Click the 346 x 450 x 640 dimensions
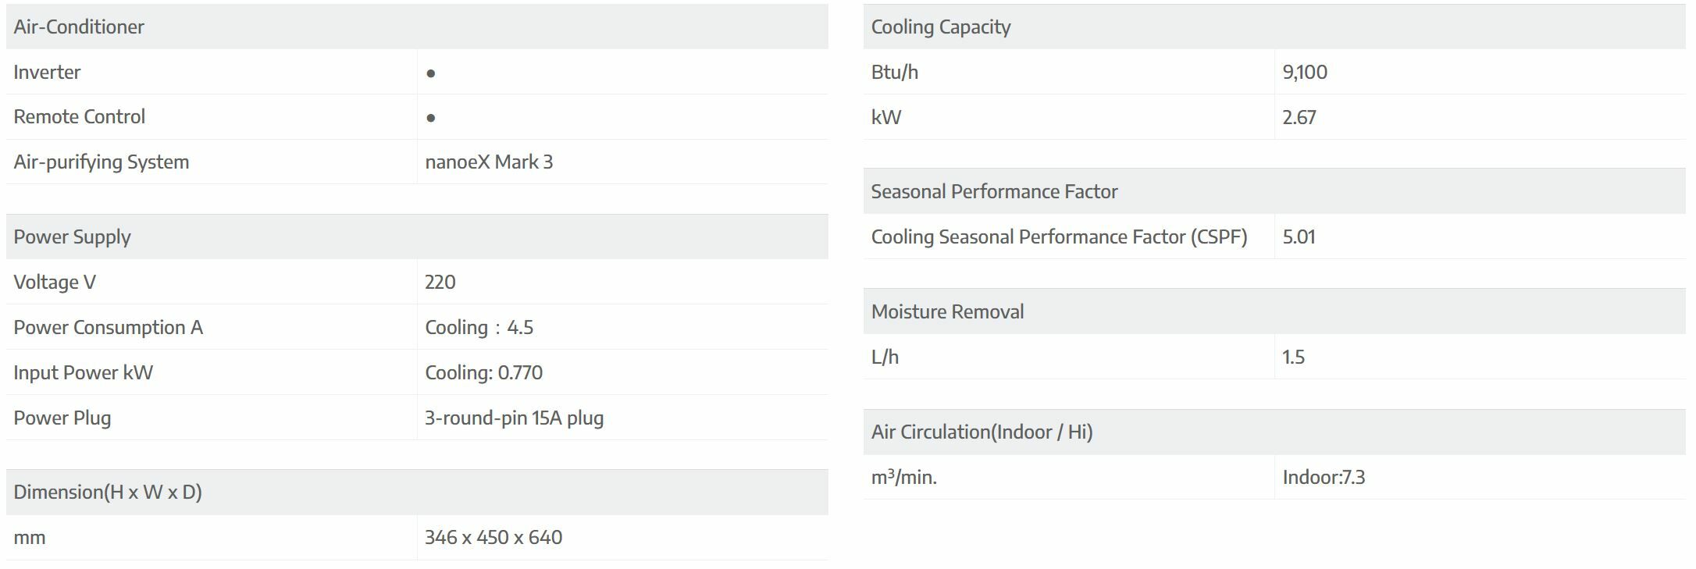 (x=493, y=538)
